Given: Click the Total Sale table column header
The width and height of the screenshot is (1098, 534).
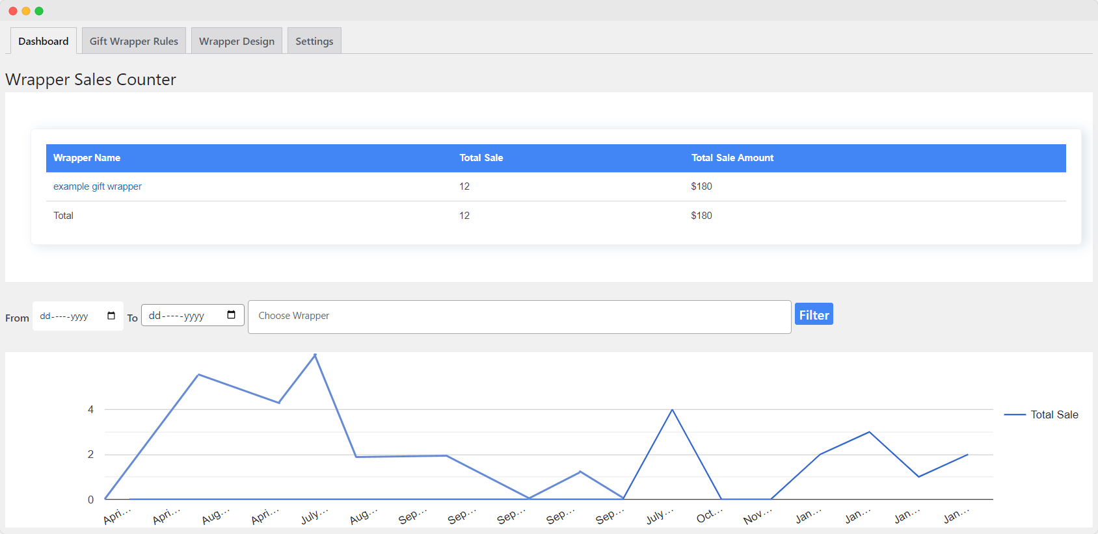Looking at the screenshot, I should pyautogui.click(x=481, y=158).
